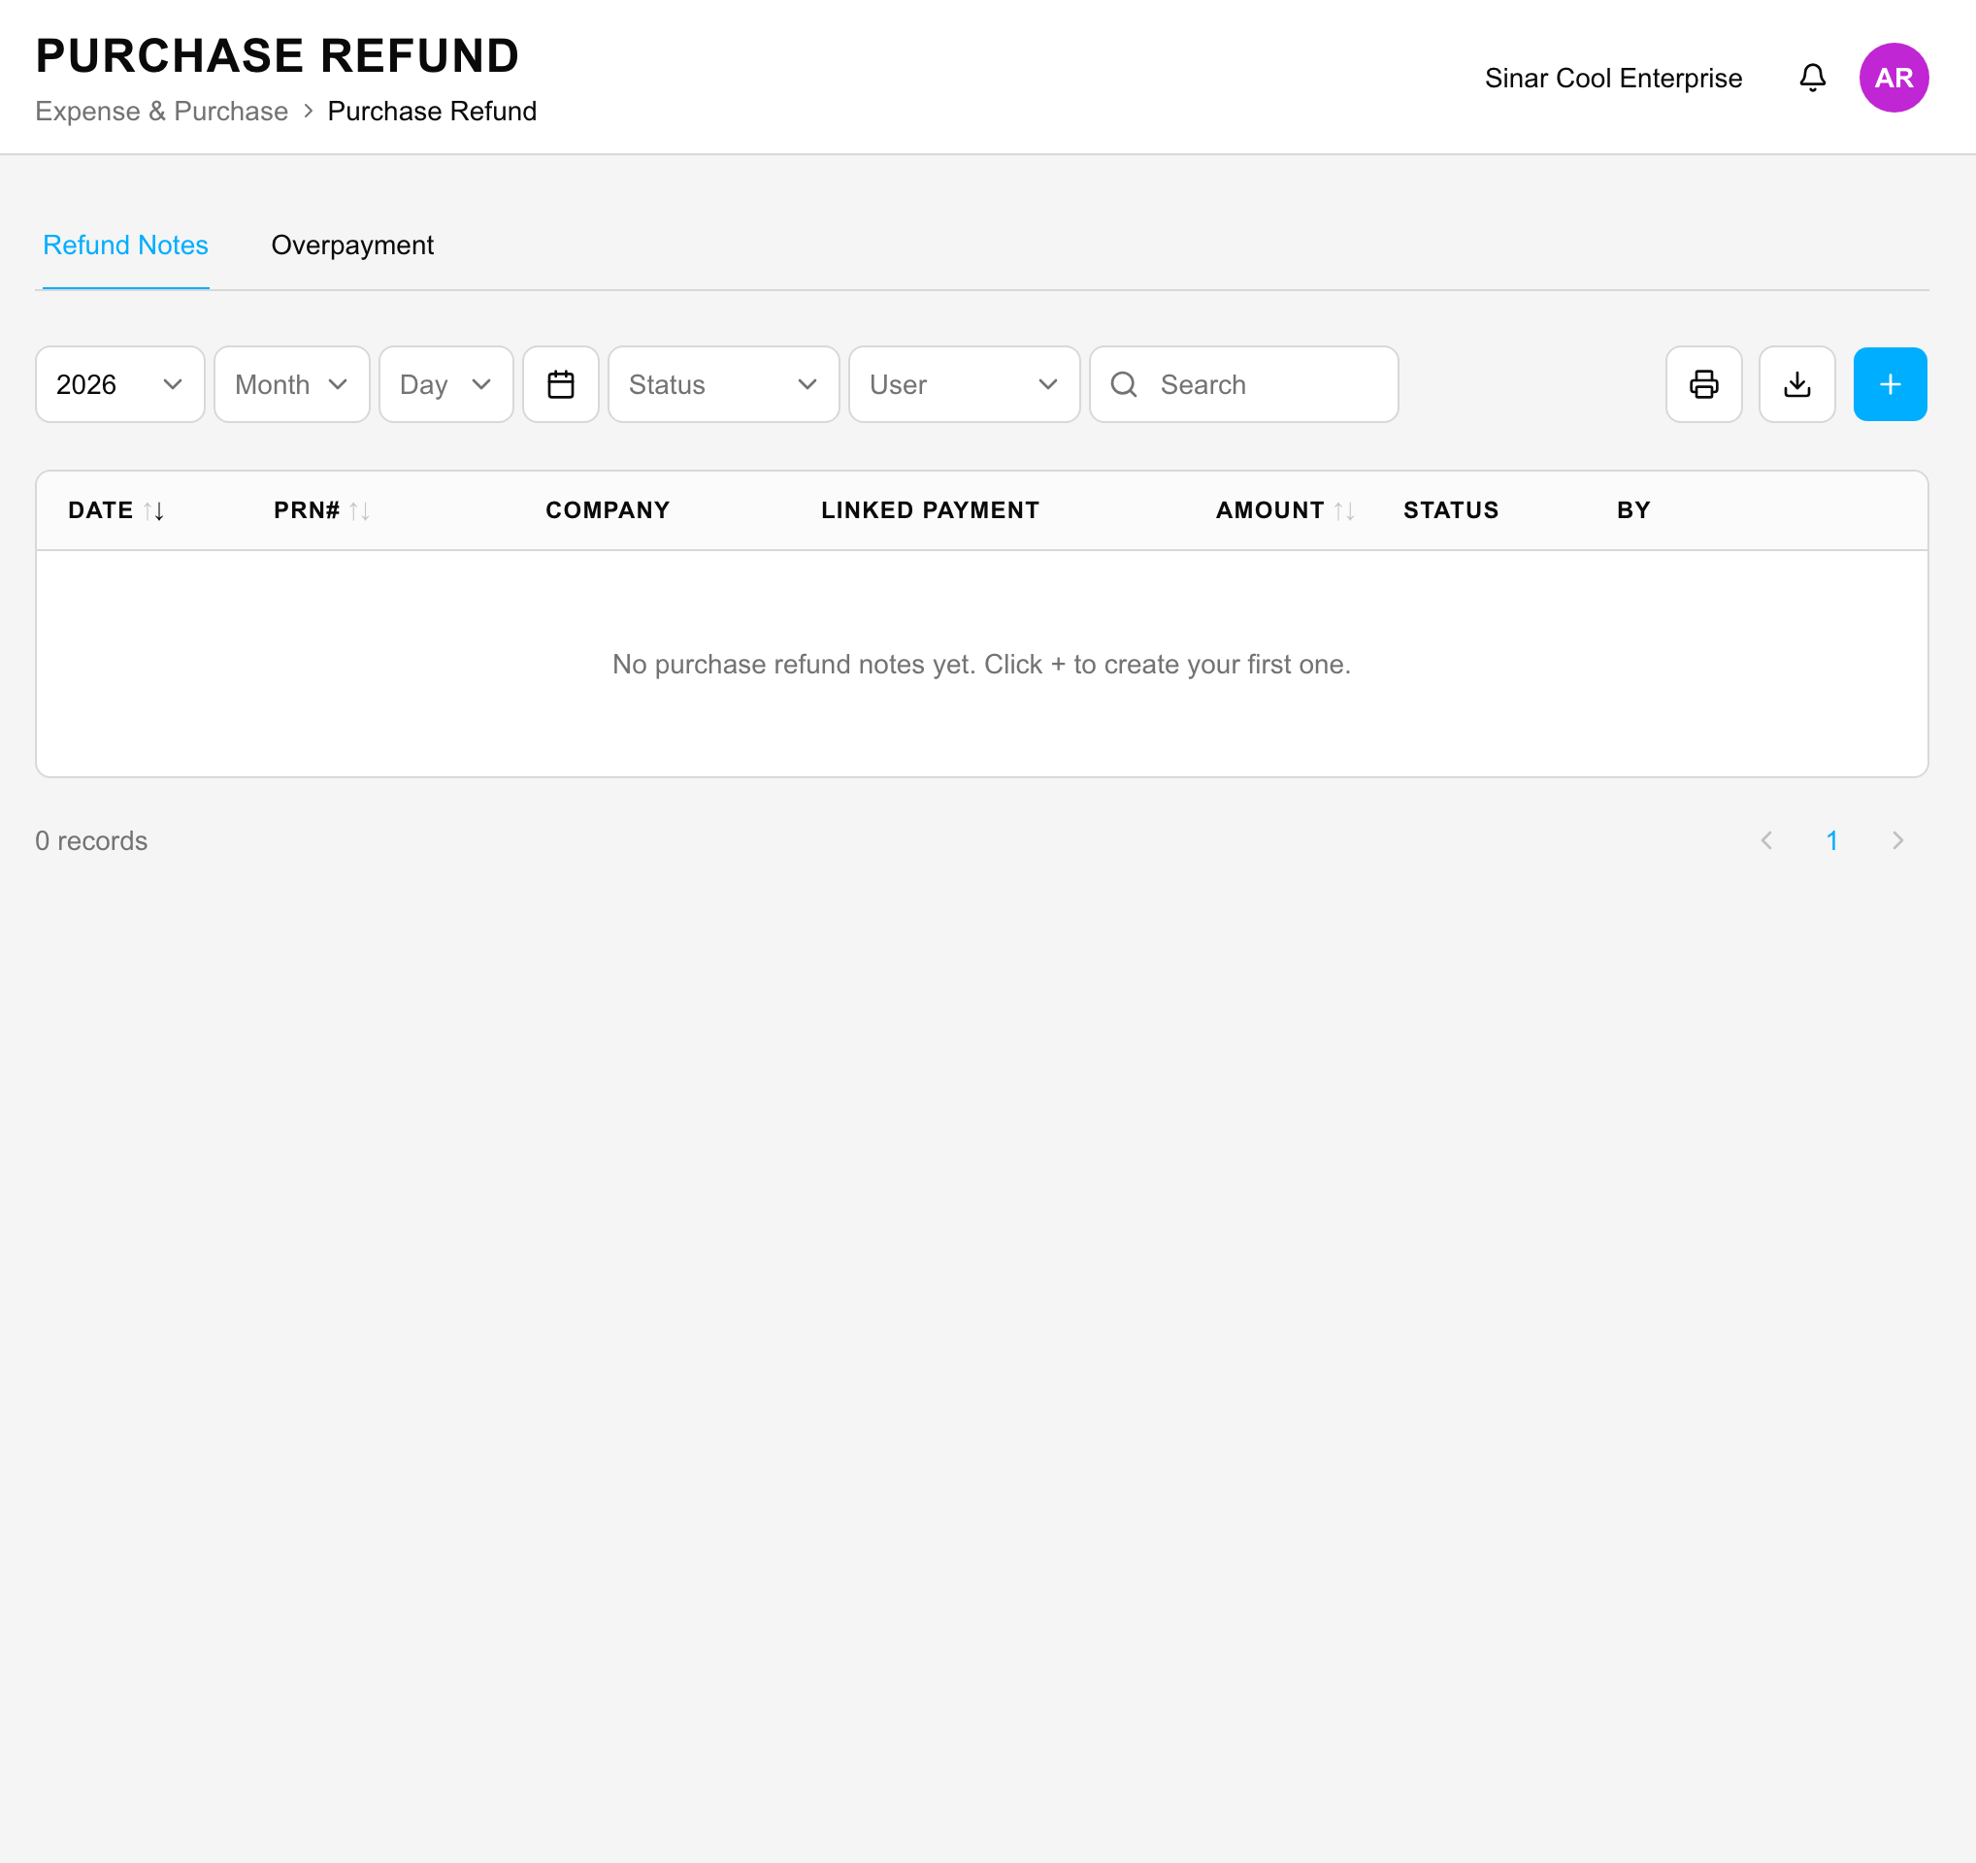Click the Status column header

coord(1450,510)
